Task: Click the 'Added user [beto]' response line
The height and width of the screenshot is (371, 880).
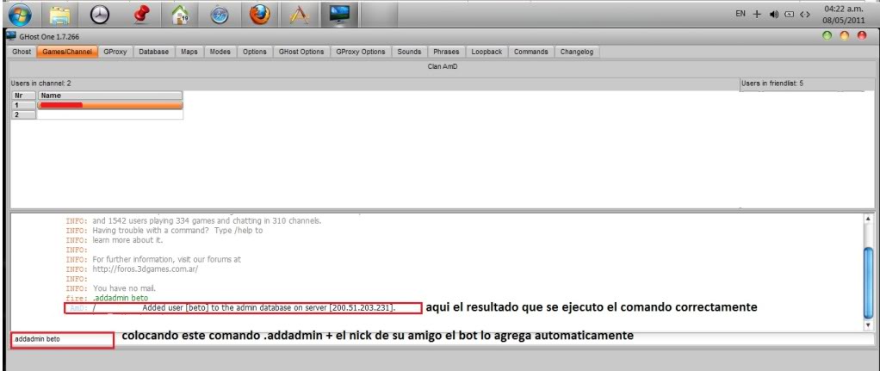Action: pos(243,308)
